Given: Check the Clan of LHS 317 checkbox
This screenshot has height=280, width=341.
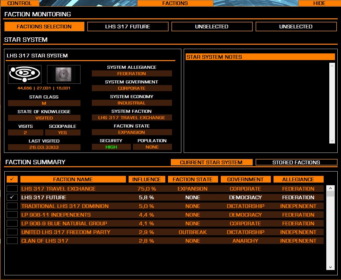Looking at the screenshot, I should [x=12, y=241].
